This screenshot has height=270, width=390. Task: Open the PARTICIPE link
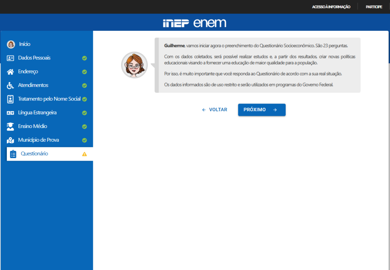[x=374, y=7]
